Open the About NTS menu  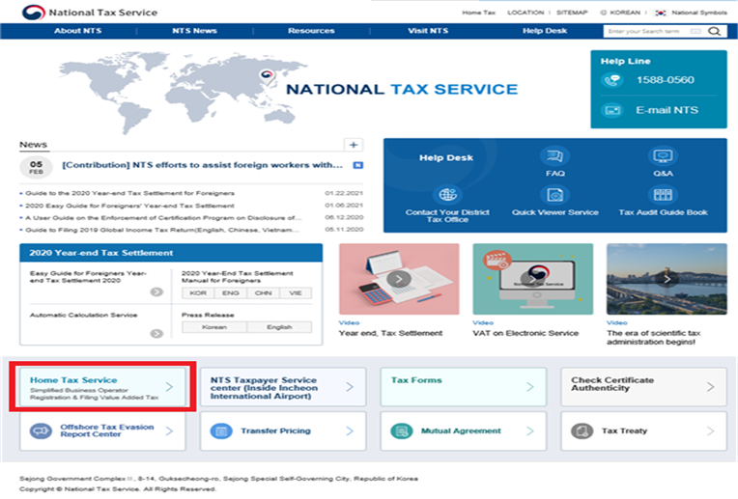coord(77,31)
